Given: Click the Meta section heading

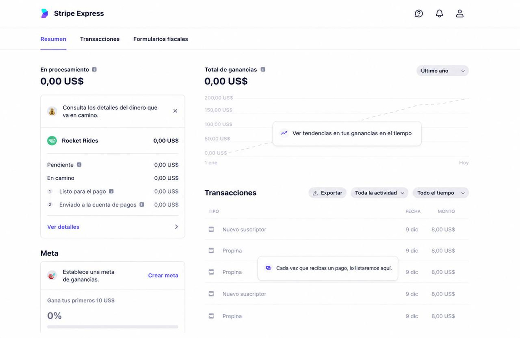Looking at the screenshot, I should click(x=49, y=253).
